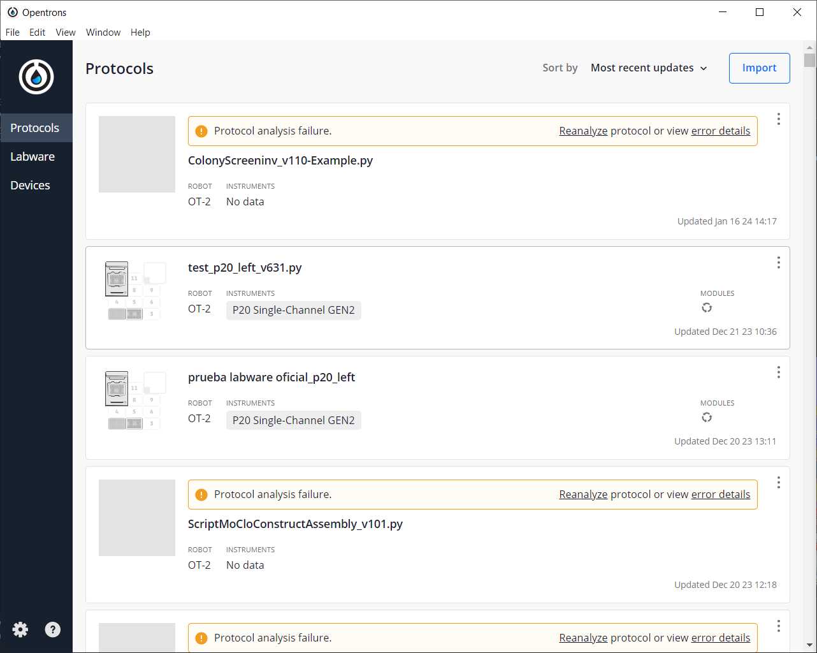Open the View menu

(66, 33)
